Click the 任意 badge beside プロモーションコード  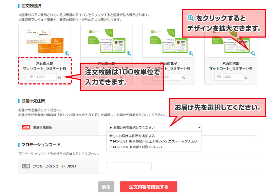coord(26,166)
